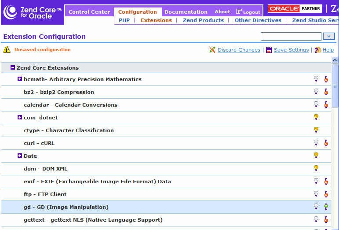
Task: Click the bz2 light bulb status icon
Action: pyautogui.click(x=316, y=91)
